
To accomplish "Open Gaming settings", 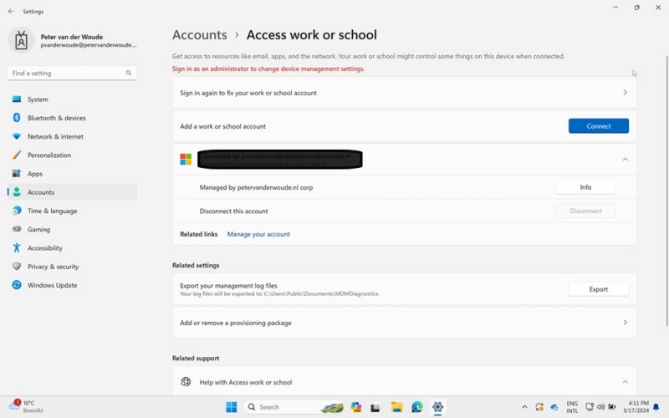I will click(72, 229).
